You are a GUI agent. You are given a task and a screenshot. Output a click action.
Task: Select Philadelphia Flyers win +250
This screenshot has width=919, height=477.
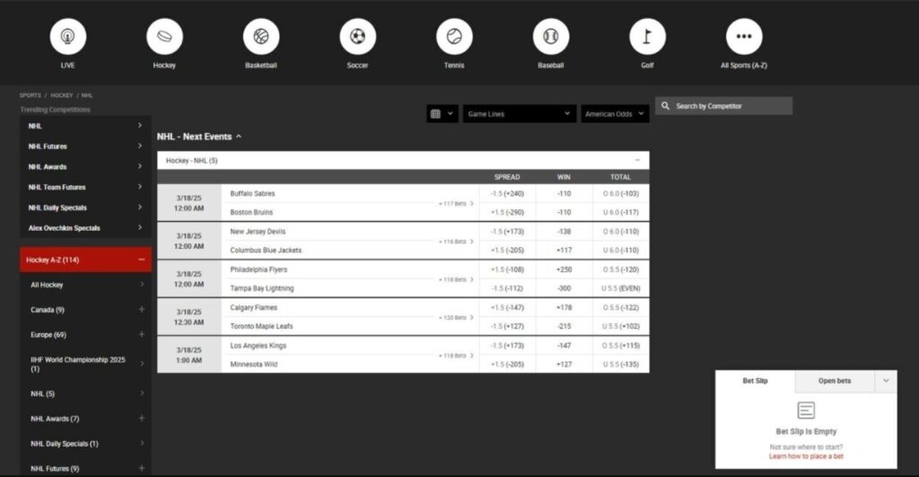[564, 269]
